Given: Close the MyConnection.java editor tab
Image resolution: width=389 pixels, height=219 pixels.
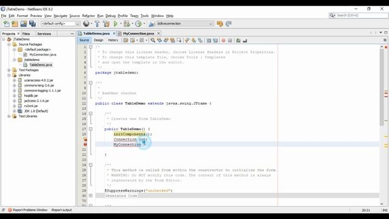Looking at the screenshot, I should [x=159, y=33].
